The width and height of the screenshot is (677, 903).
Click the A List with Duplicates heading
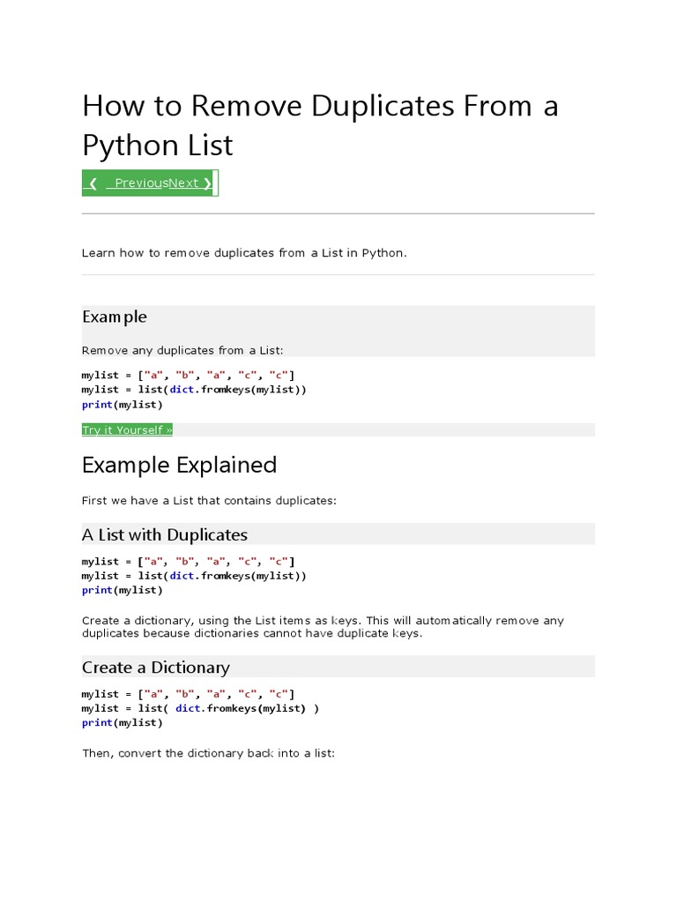tap(165, 534)
